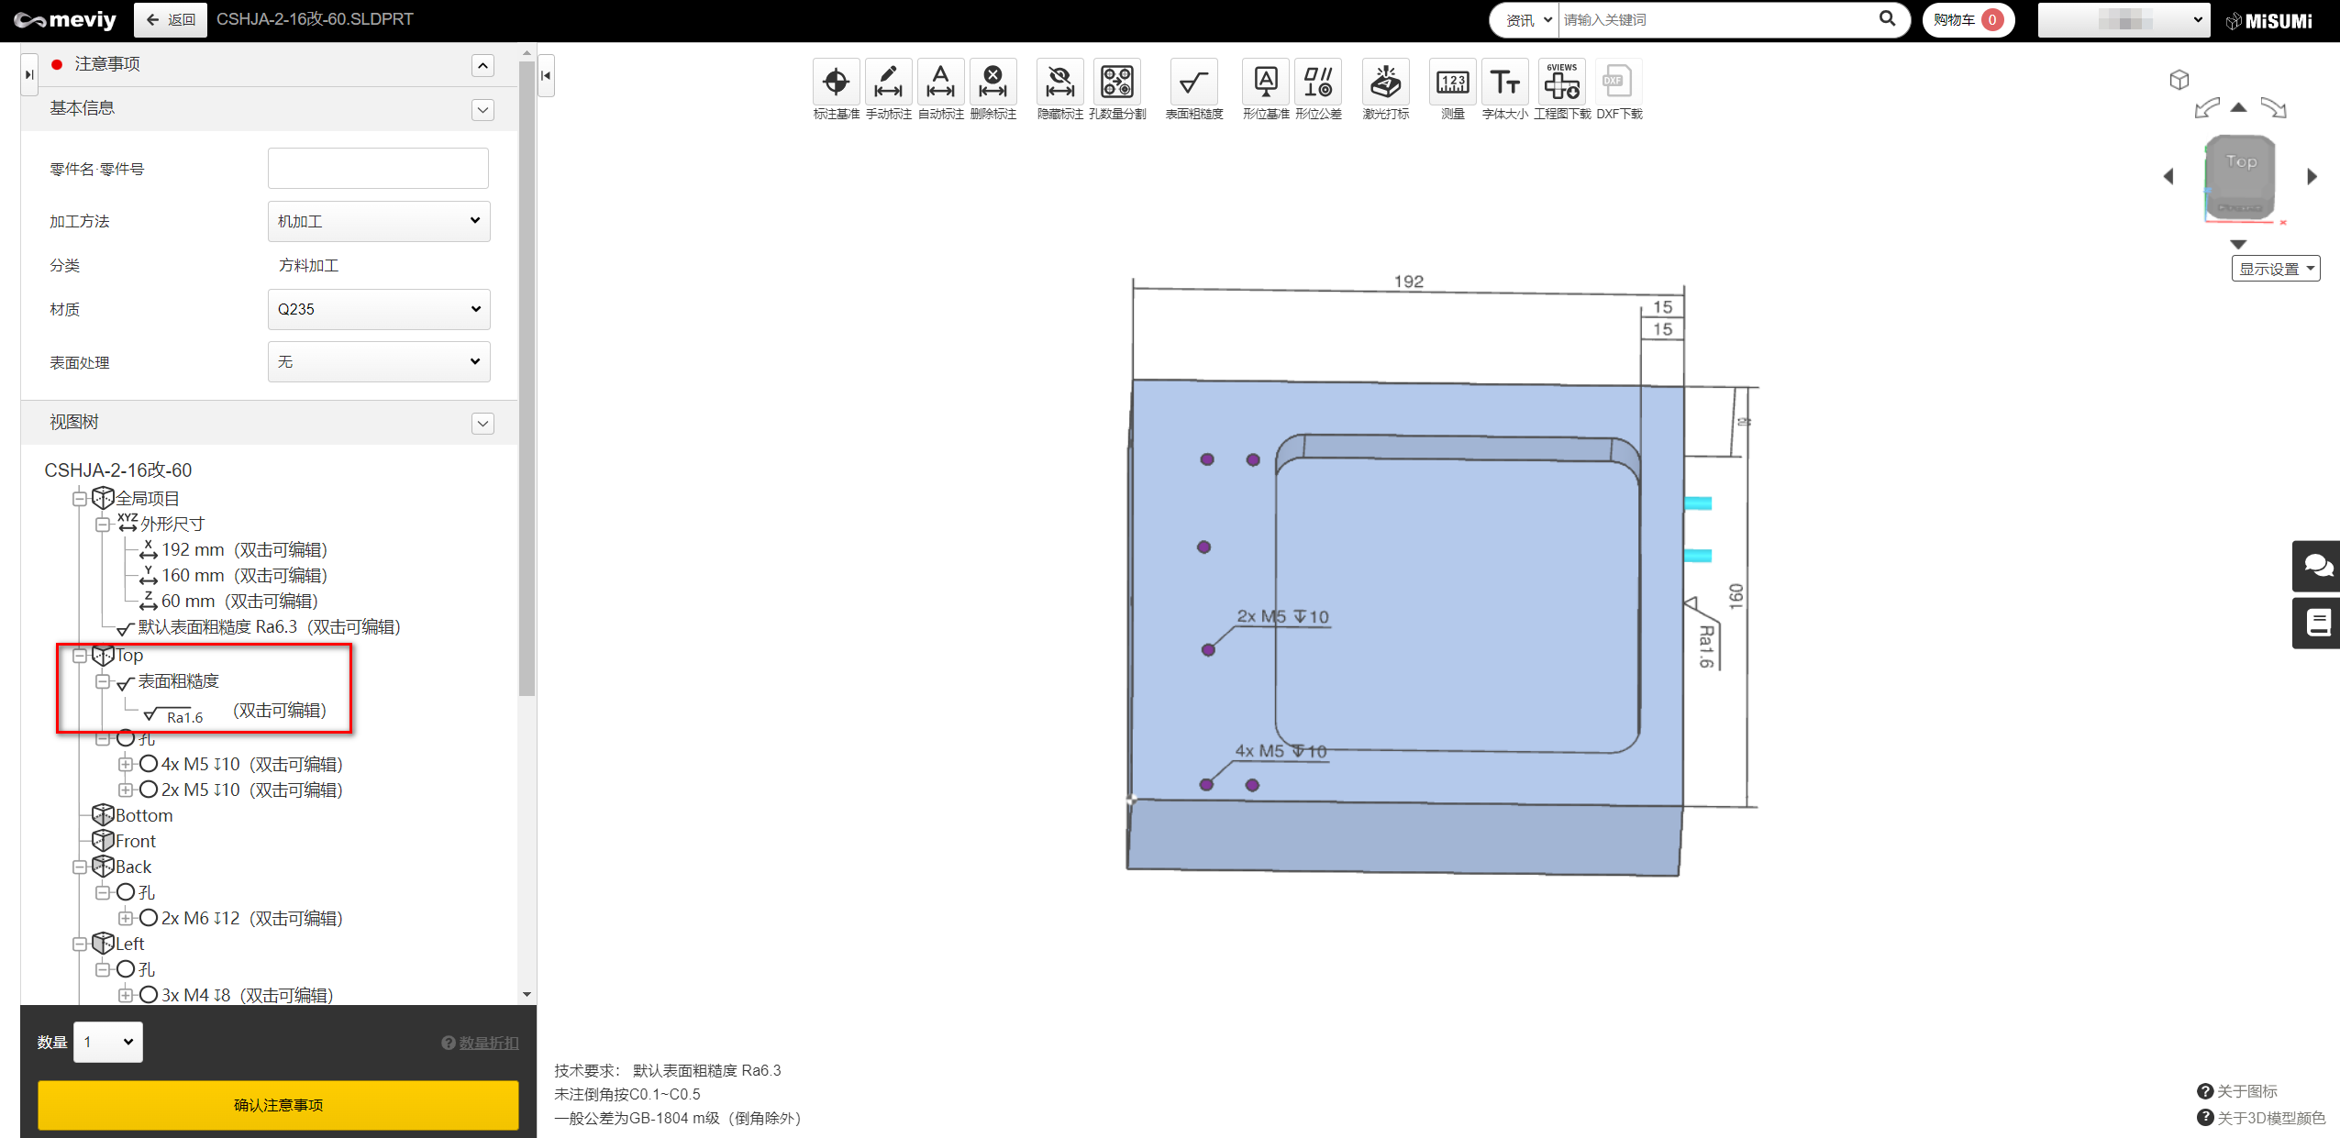This screenshot has height=1138, width=2340.
Task: Open the 材质 Q235 material dropdown
Action: tap(379, 309)
